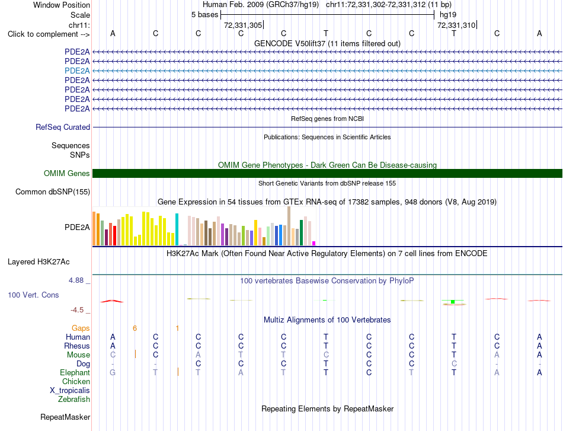563x431 pixels.
Task: Select the dark green OMIM Genes bar
Action: (327, 174)
